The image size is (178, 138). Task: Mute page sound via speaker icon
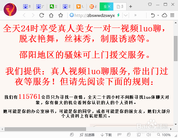coord(149,135)
